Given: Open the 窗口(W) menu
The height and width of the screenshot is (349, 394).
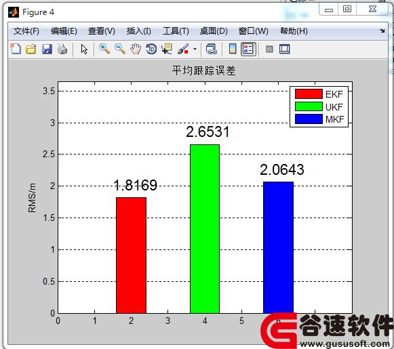Looking at the screenshot, I should pos(254,31).
